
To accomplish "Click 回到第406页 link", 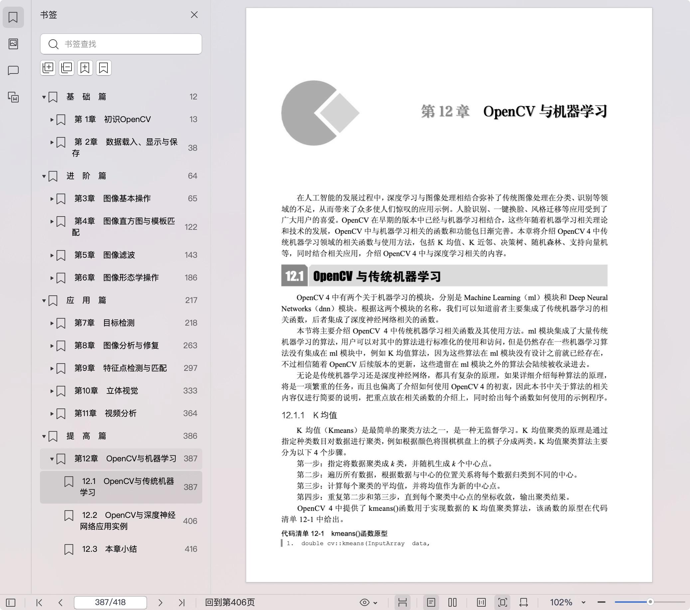I will (x=230, y=602).
